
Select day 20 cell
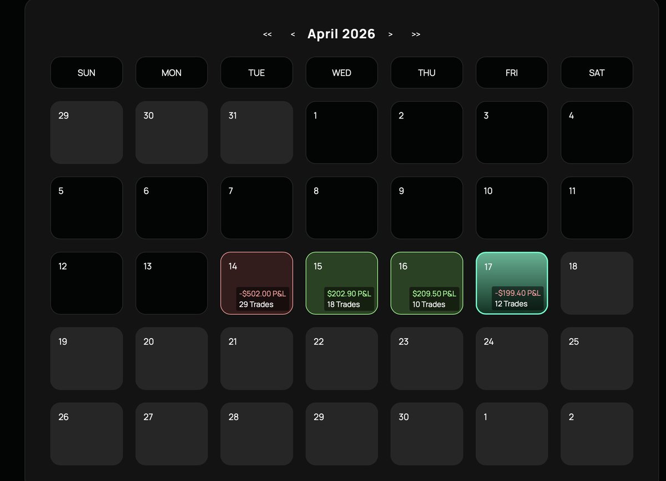tap(171, 359)
